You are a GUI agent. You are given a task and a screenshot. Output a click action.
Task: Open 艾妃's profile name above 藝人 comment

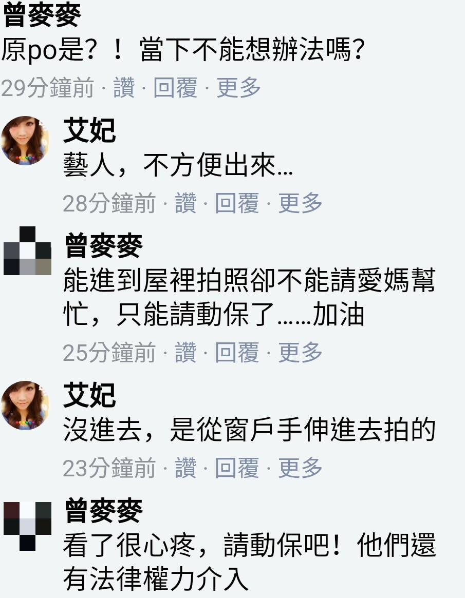(x=89, y=130)
